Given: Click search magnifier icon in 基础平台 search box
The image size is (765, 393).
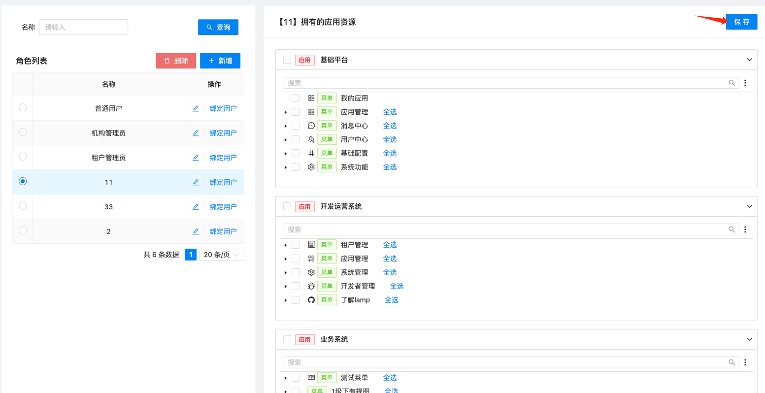Looking at the screenshot, I should pos(732,83).
